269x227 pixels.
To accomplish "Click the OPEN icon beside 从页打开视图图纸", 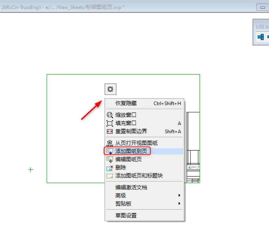I will tap(110, 143).
